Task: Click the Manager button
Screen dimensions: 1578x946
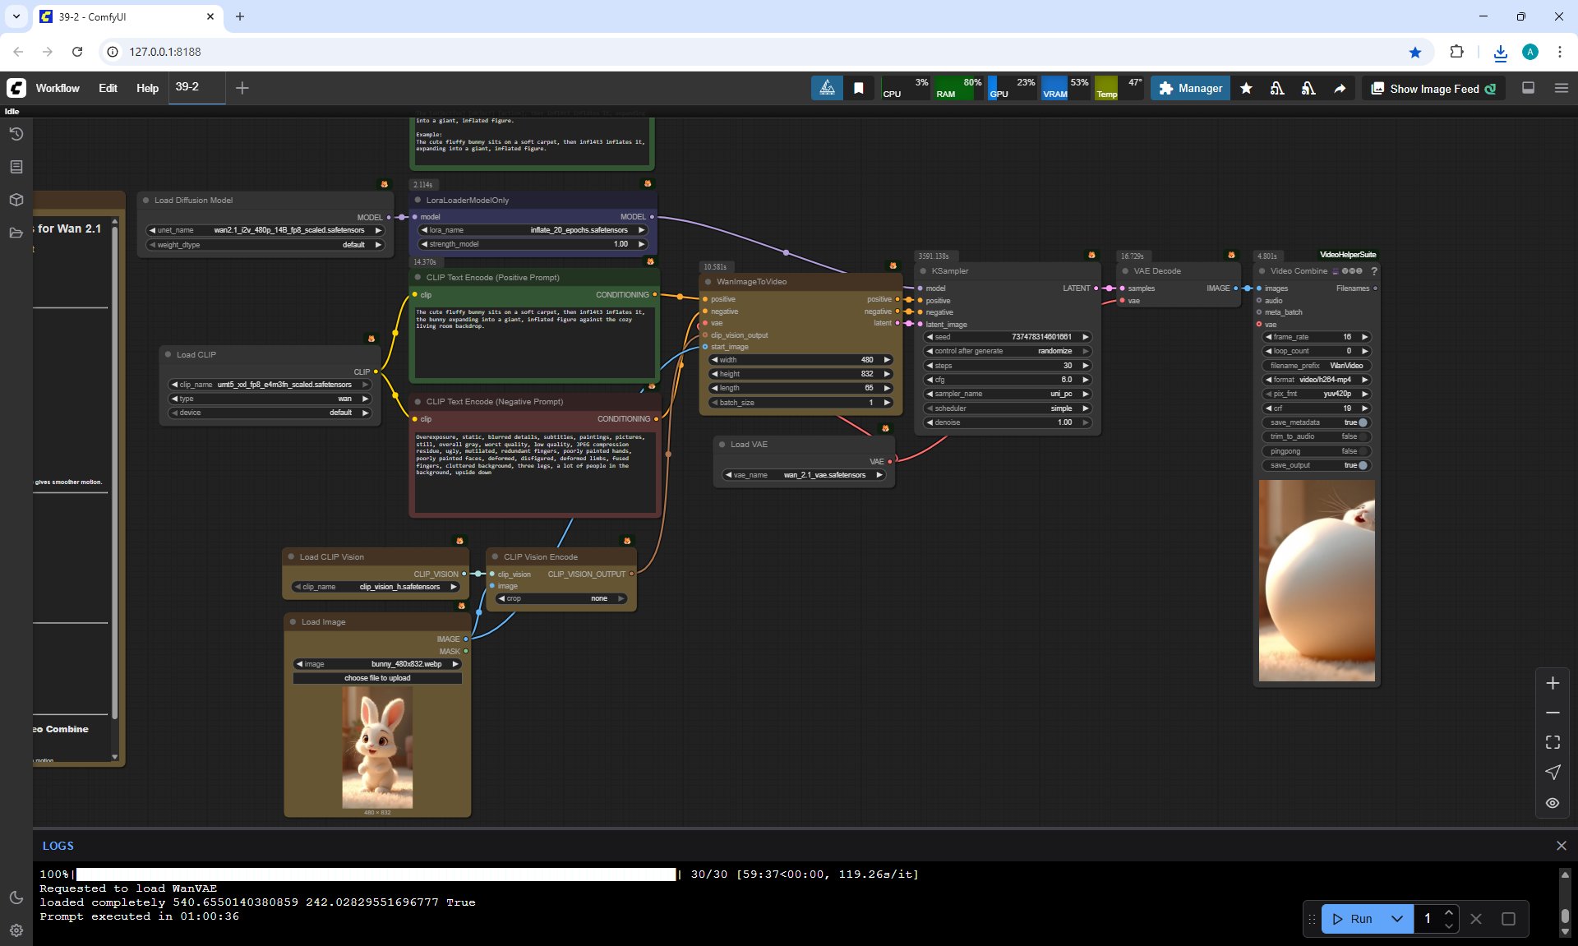Action: [1190, 88]
